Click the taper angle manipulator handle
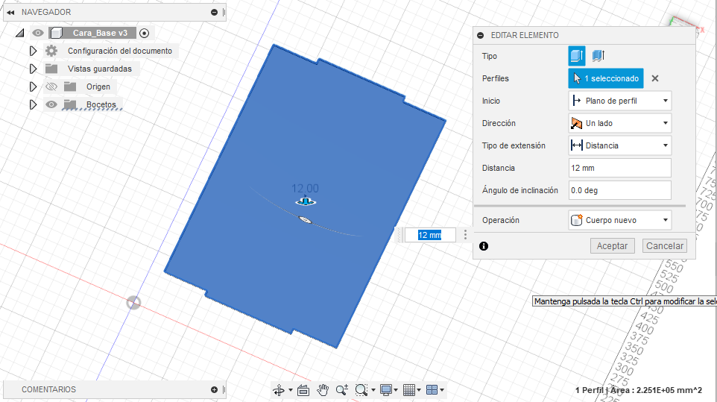 point(306,220)
